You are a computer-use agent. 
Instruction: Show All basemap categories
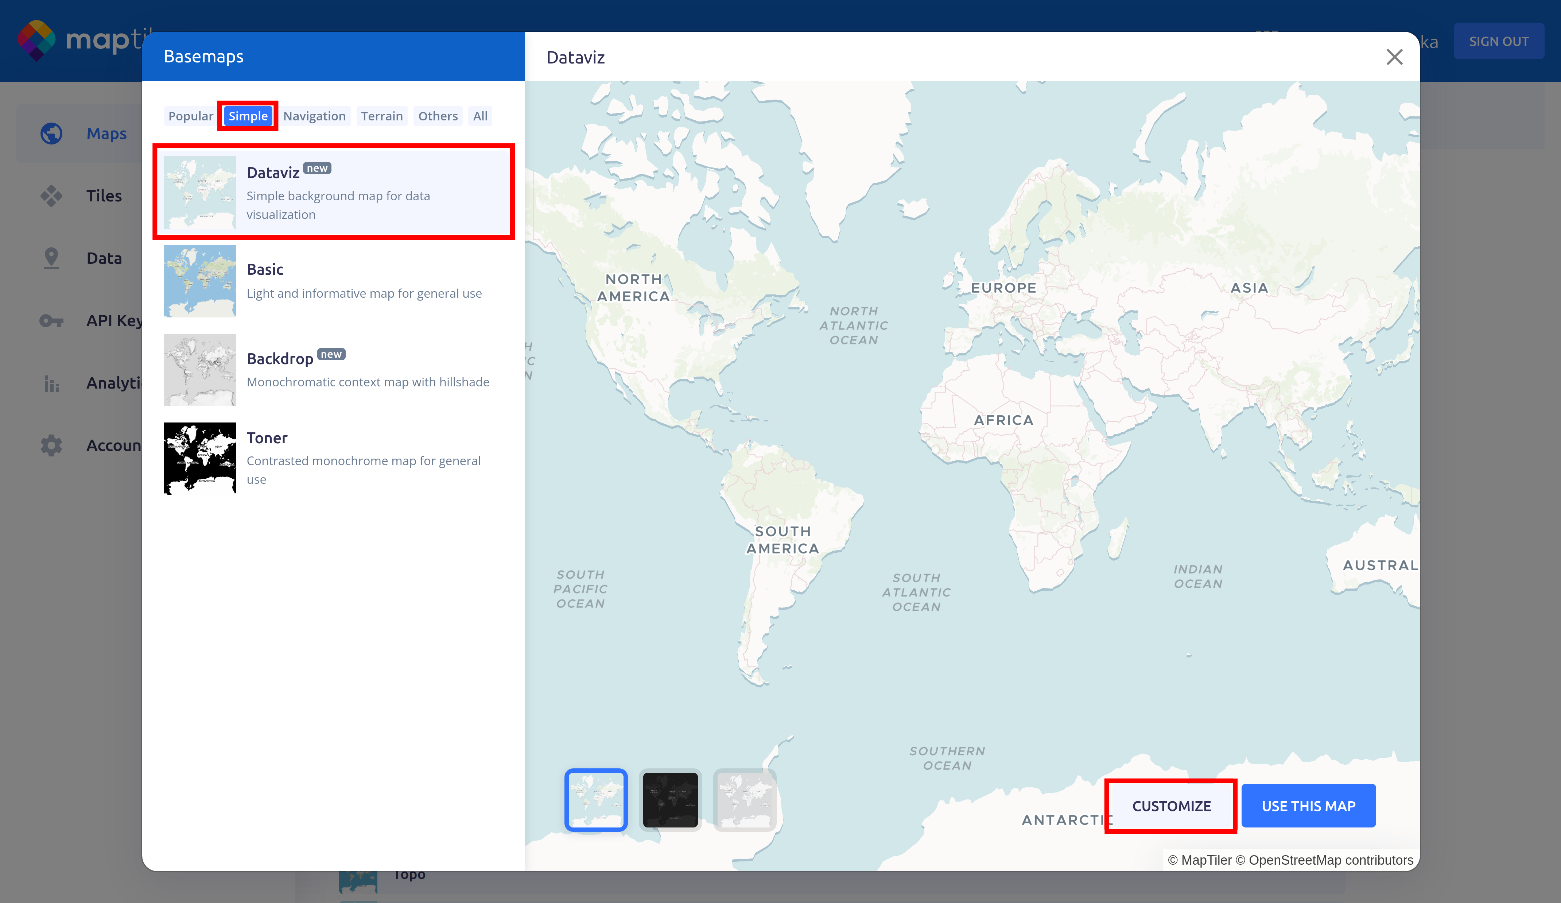point(480,116)
